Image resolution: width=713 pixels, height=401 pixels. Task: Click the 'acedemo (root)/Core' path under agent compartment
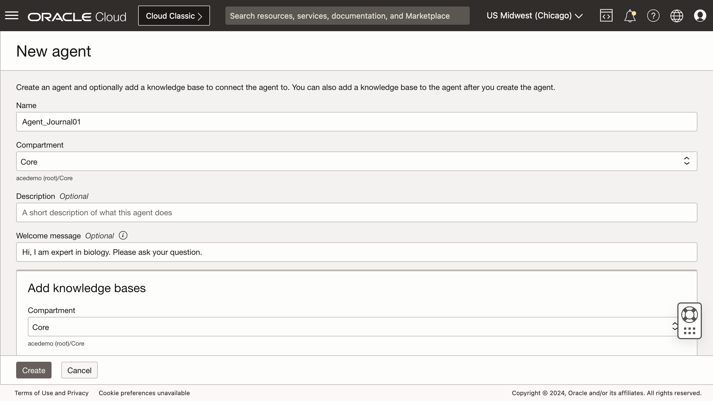(44, 178)
